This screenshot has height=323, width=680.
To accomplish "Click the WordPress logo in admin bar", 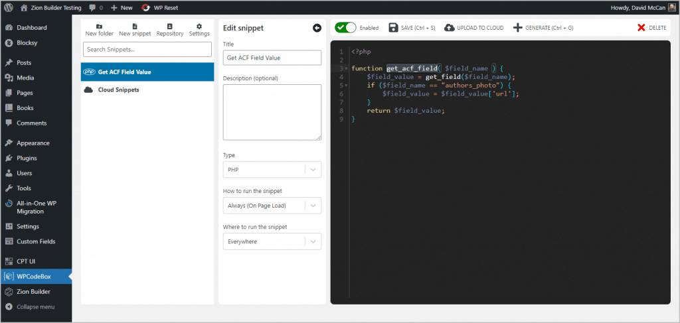I will pos(9,7).
